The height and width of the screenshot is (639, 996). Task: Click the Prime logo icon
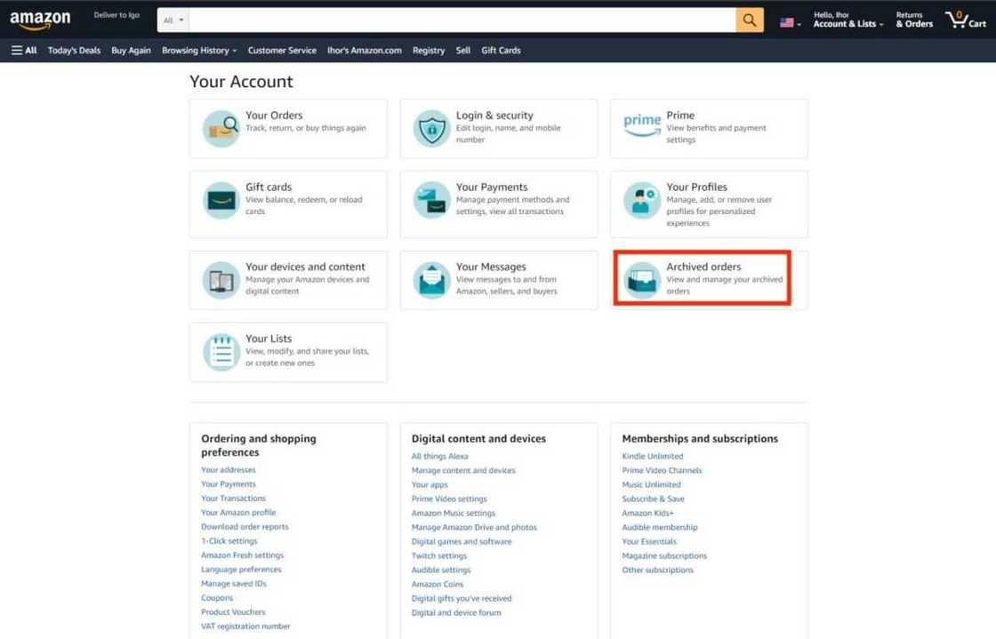point(642,124)
